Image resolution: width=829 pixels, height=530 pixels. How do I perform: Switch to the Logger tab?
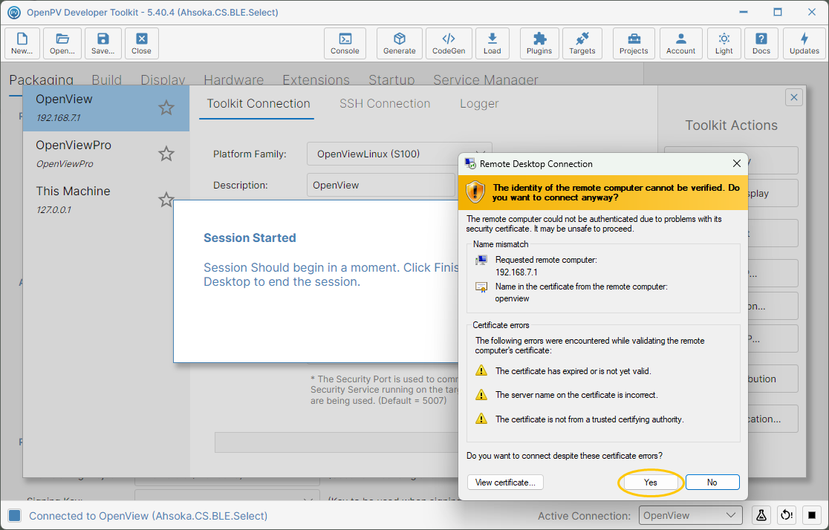click(x=479, y=104)
